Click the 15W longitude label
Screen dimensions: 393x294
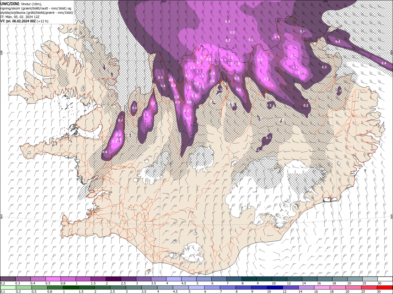click(x=325, y=1)
